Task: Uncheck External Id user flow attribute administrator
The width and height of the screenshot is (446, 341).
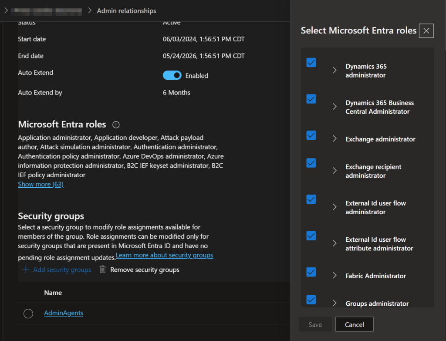Action: click(311, 236)
